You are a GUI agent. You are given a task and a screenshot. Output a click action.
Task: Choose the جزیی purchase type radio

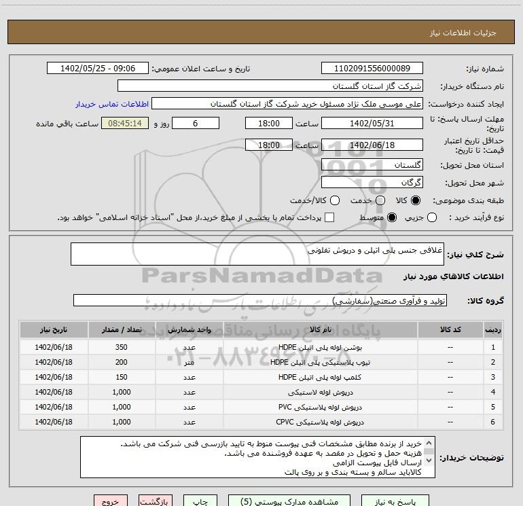click(x=432, y=217)
